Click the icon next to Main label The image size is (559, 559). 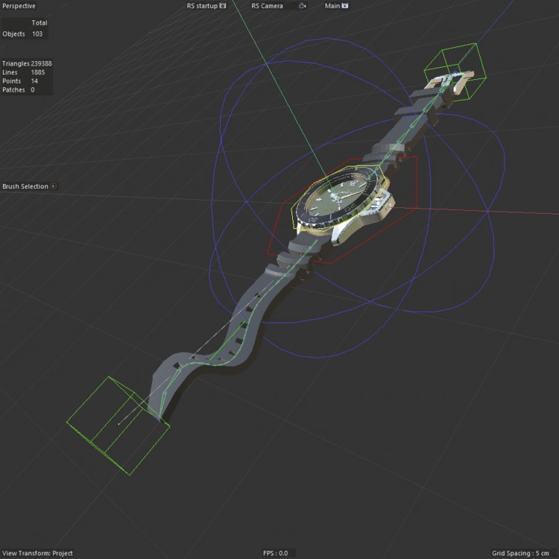coord(345,6)
